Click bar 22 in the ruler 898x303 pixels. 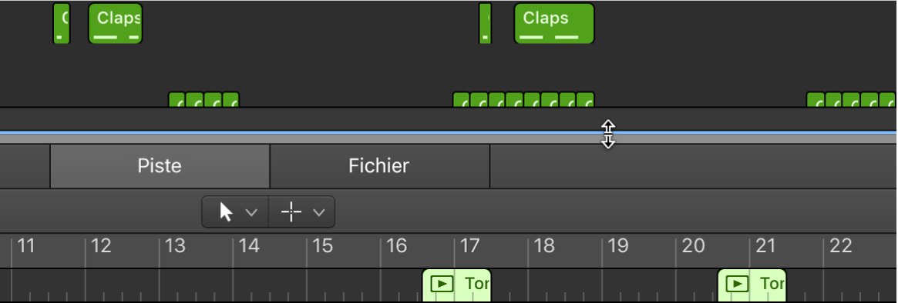click(841, 246)
